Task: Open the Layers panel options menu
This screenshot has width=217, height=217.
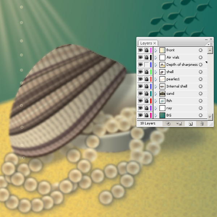Action: [x=210, y=44]
